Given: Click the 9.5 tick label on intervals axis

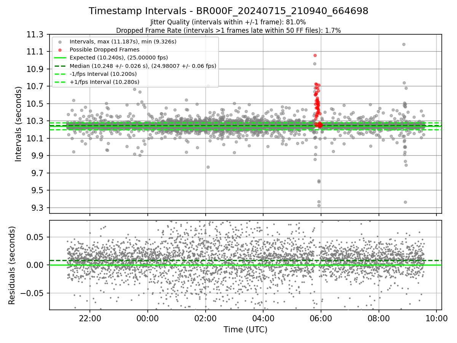Looking at the screenshot, I should [x=37, y=191].
